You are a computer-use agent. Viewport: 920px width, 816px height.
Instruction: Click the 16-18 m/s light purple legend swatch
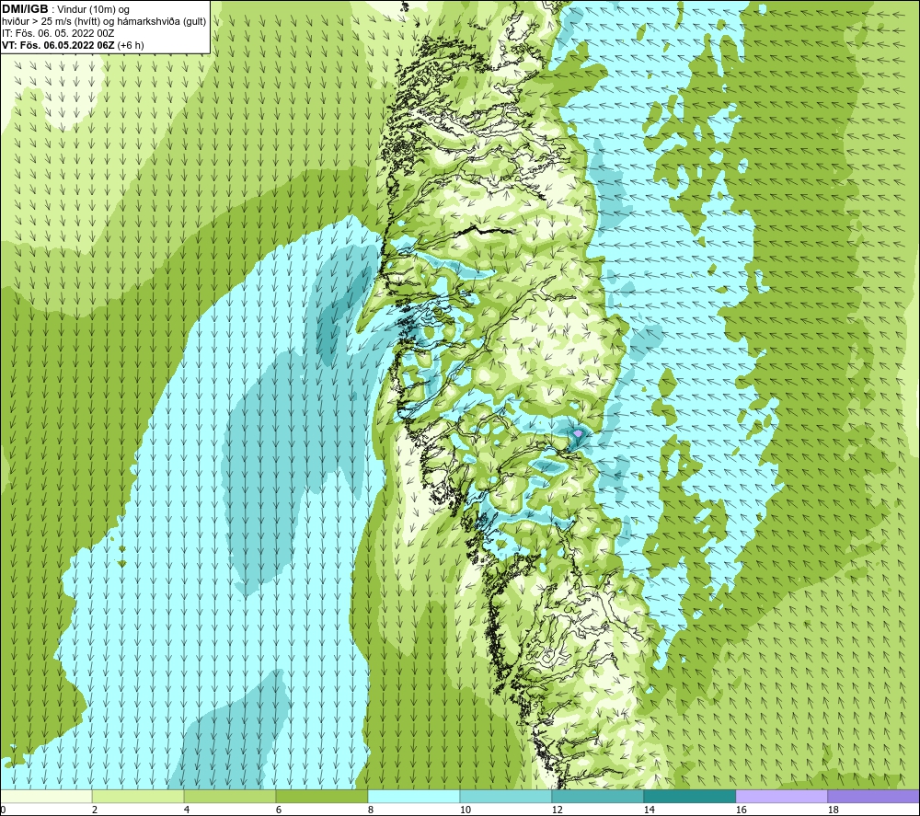tap(781, 797)
